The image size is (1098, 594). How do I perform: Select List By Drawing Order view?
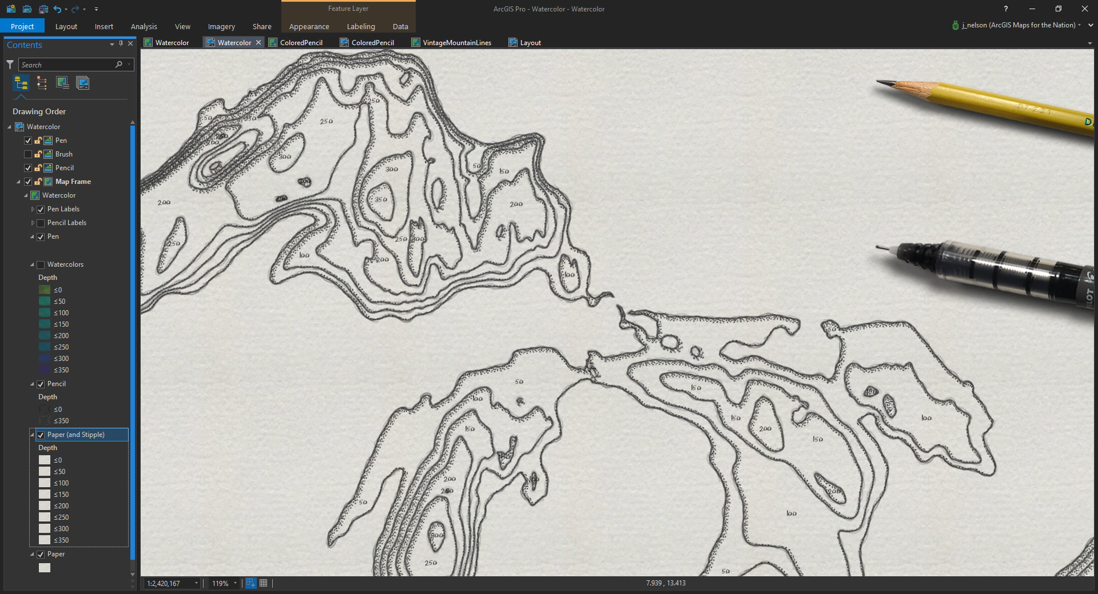tap(21, 83)
